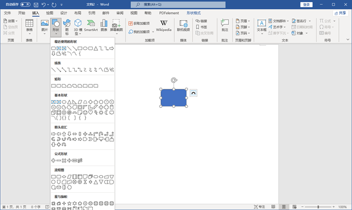Viewport: 352px width, 210px height.
Task: Click the zoom slider handle
Action: click(318, 207)
